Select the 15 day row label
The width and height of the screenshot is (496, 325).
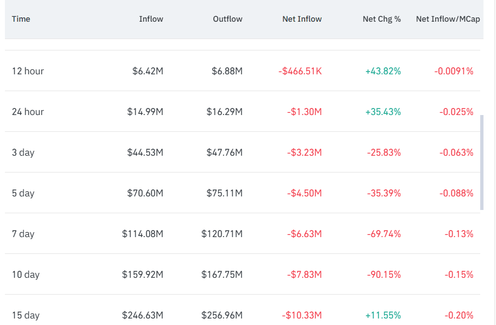click(26, 315)
